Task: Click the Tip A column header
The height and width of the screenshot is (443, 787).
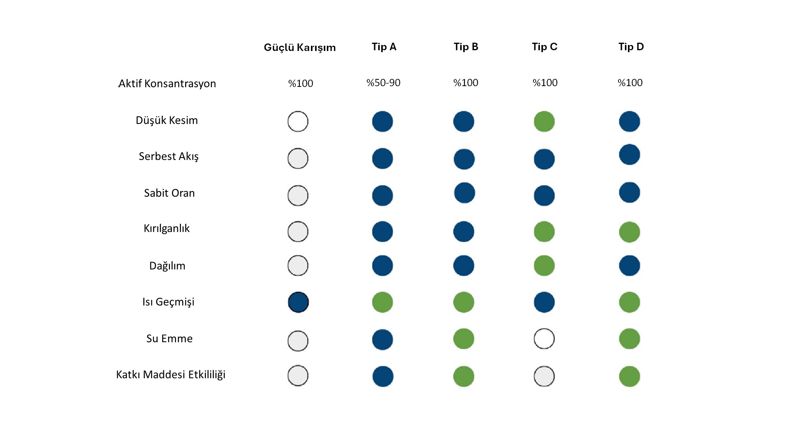Action: coord(384,47)
